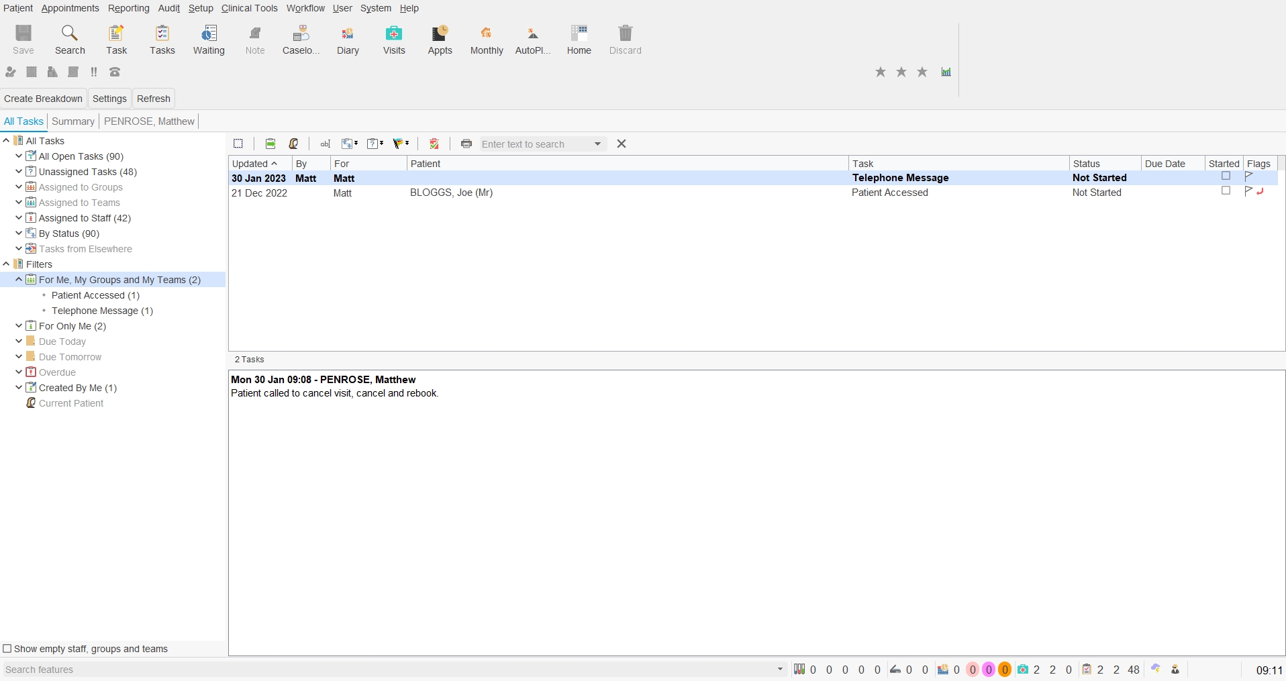Toggle flag on Telephone Message row
This screenshot has height=681, width=1286.
pos(1248,176)
